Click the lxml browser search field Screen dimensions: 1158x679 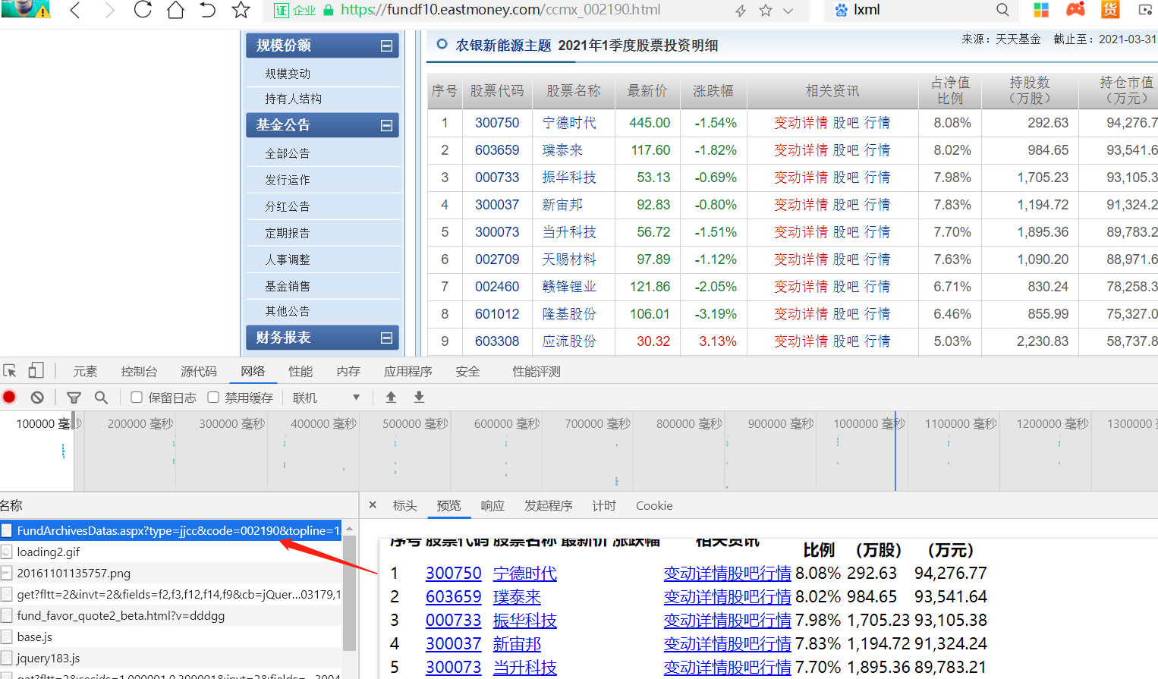pyautogui.click(x=920, y=10)
